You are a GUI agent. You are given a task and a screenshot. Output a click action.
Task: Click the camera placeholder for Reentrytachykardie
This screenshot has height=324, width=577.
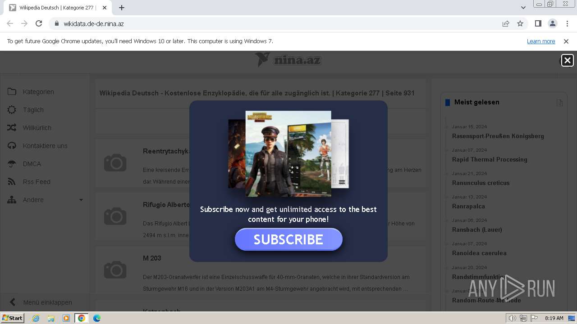(x=115, y=162)
